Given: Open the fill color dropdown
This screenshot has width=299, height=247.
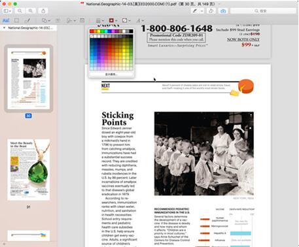Looking at the screenshot, I should pyautogui.click(x=126, y=20).
